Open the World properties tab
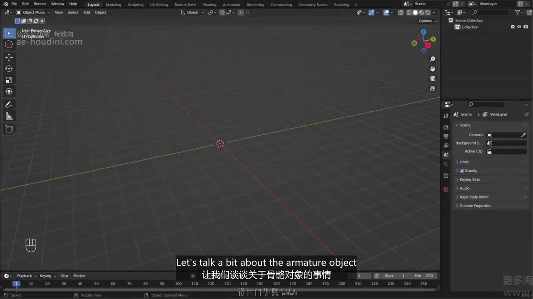 [446, 164]
